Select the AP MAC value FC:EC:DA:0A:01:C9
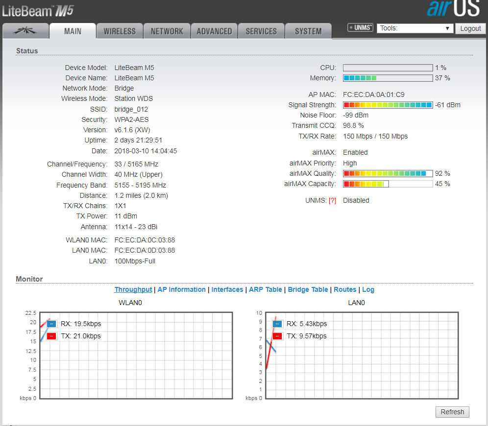The height and width of the screenshot is (426, 488). coord(373,95)
